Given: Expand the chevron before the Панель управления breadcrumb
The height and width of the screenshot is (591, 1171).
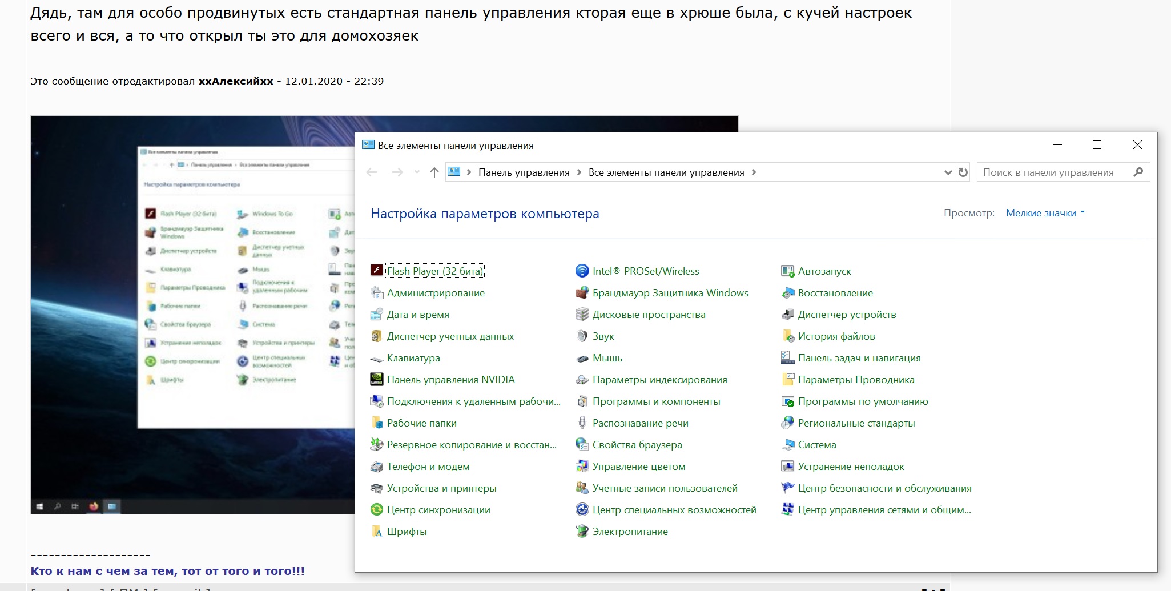Looking at the screenshot, I should point(469,172).
